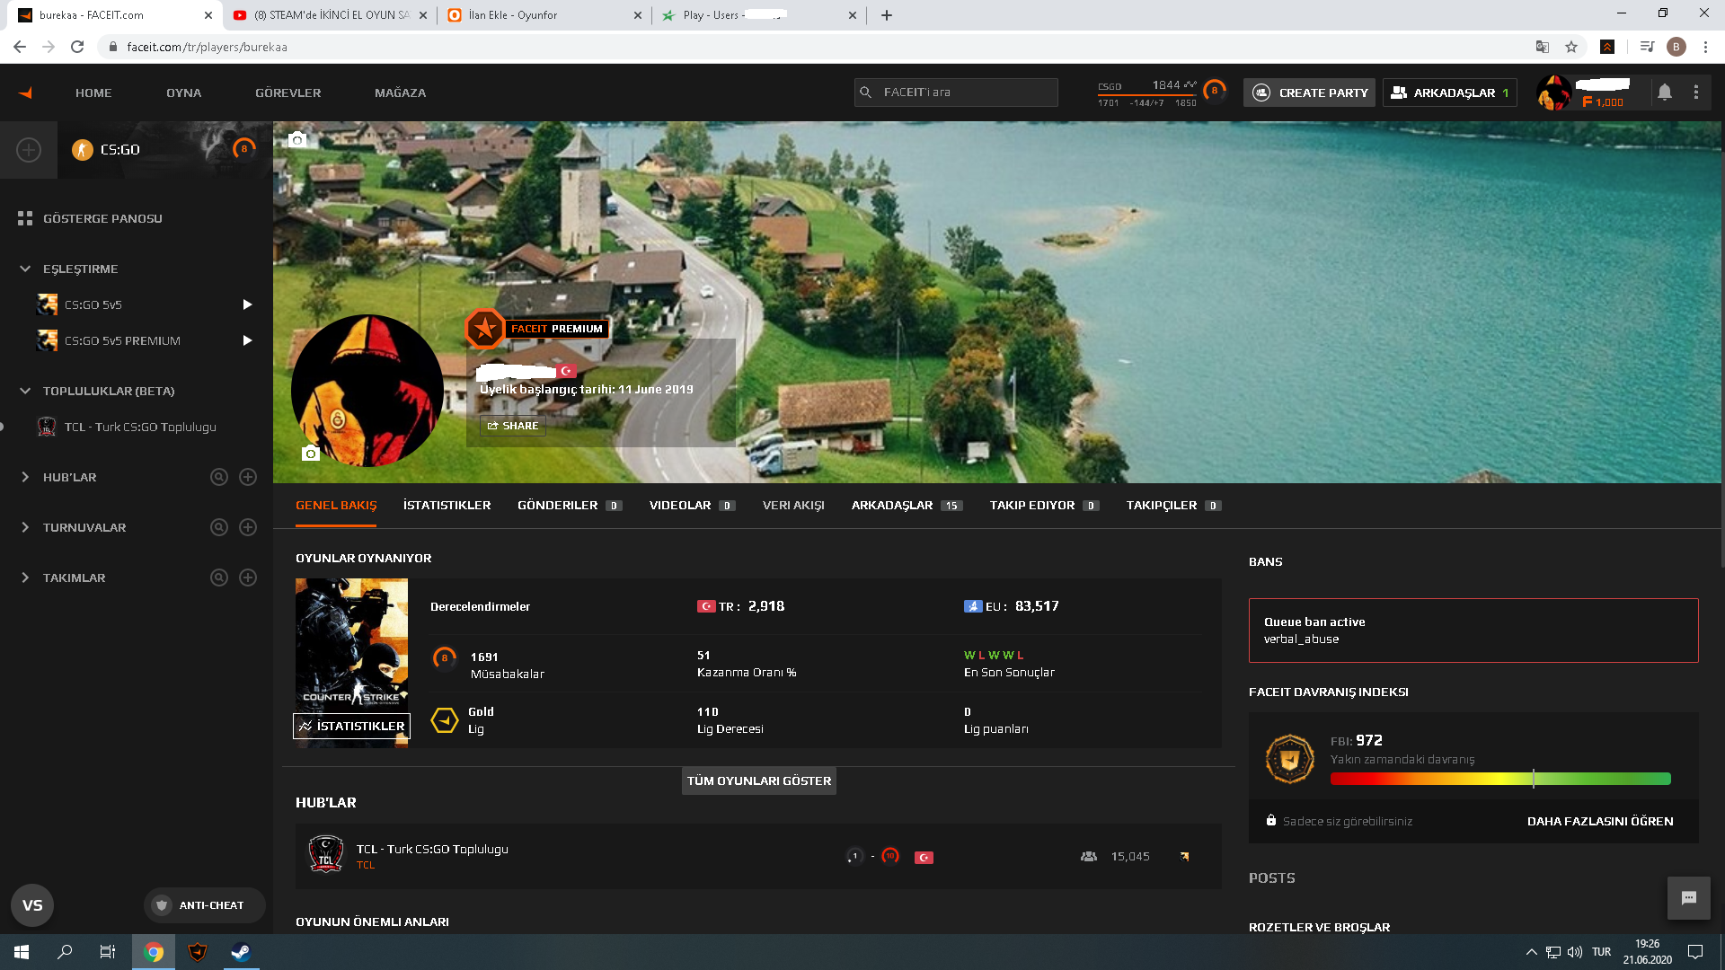Viewport: 1725px width, 970px height.
Task: Click the FACEIT Premium star badge
Action: coord(485,329)
